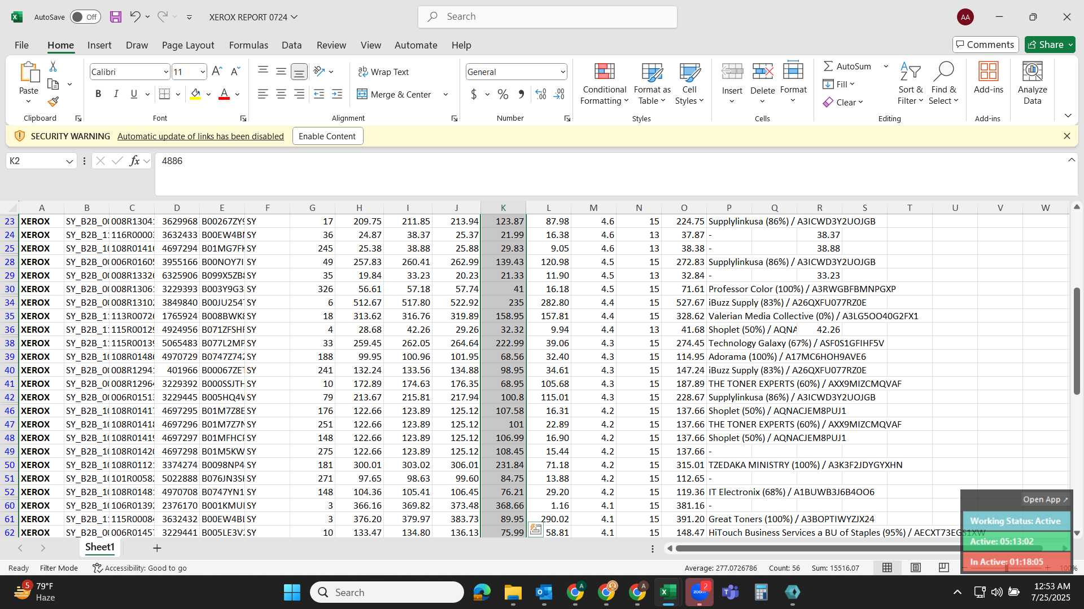Select the Format Painter brush icon
Screen dimensions: 1084x609
[x=53, y=102]
